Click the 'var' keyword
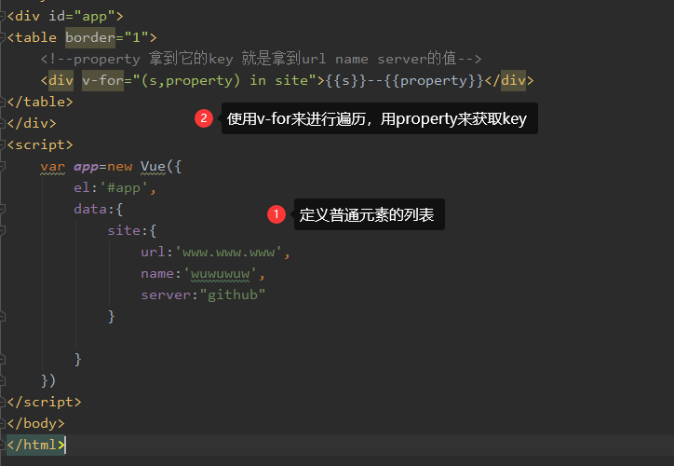674x466 pixels. coord(52,167)
